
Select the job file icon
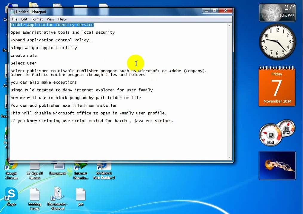pos(81,197)
